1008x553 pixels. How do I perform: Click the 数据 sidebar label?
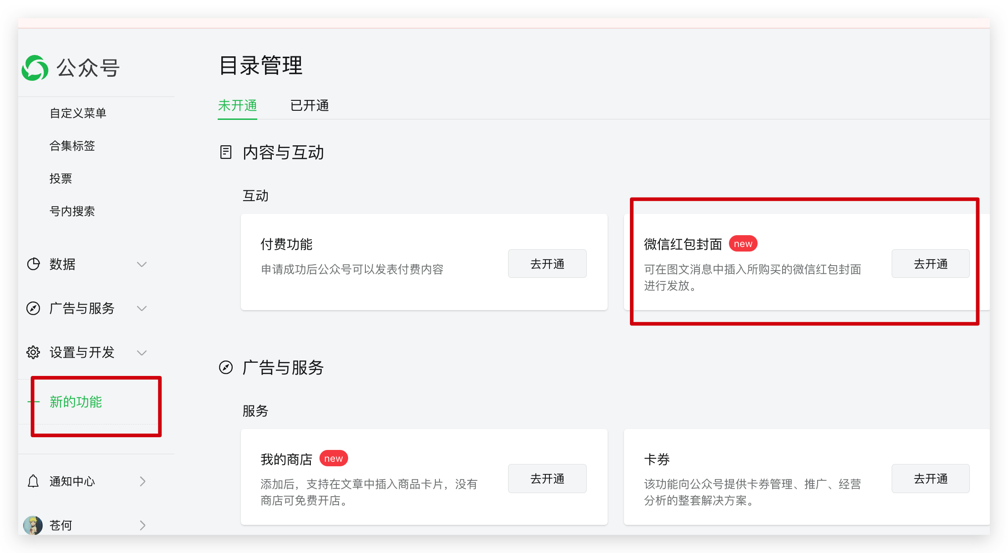pyautogui.click(x=63, y=264)
